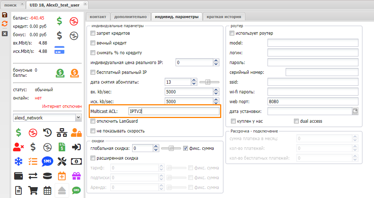Click the 'дата снятия абонплаты' slider handle
374x198 pixels.
pyautogui.click(x=208, y=82)
